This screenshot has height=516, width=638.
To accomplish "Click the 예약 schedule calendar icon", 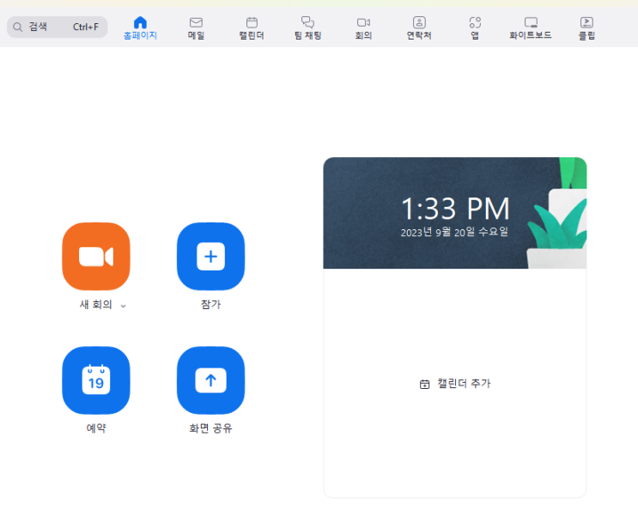I will tap(96, 380).
